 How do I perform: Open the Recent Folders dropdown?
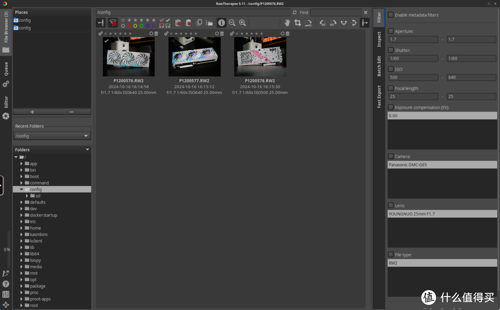pos(52,136)
